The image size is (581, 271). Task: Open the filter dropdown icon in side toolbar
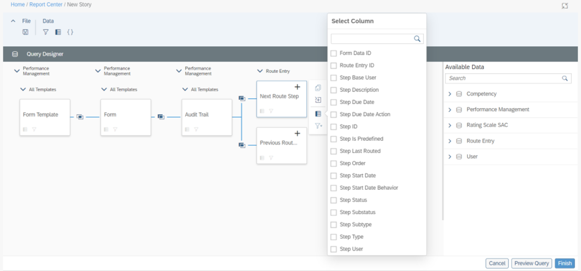pyautogui.click(x=318, y=126)
